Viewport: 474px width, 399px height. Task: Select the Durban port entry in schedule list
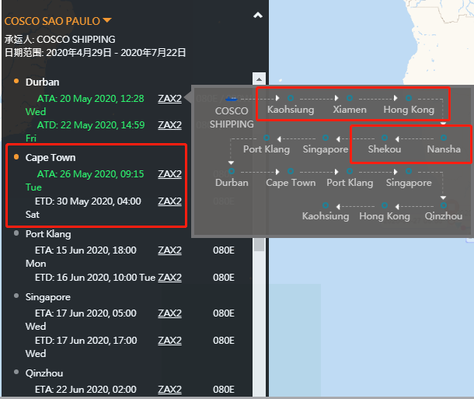42,82
